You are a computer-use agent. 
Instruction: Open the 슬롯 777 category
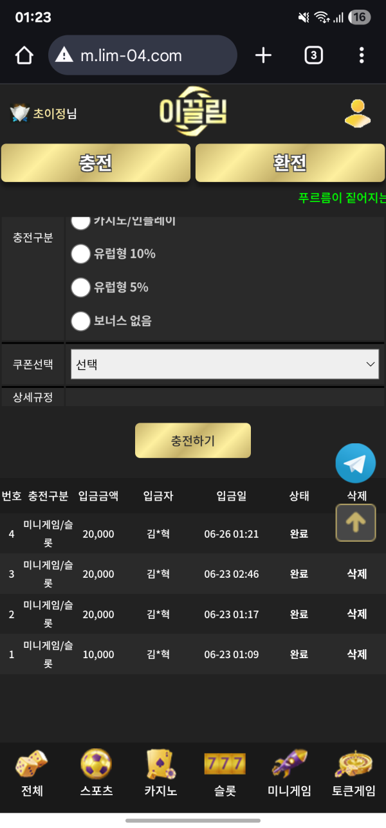coord(225,773)
